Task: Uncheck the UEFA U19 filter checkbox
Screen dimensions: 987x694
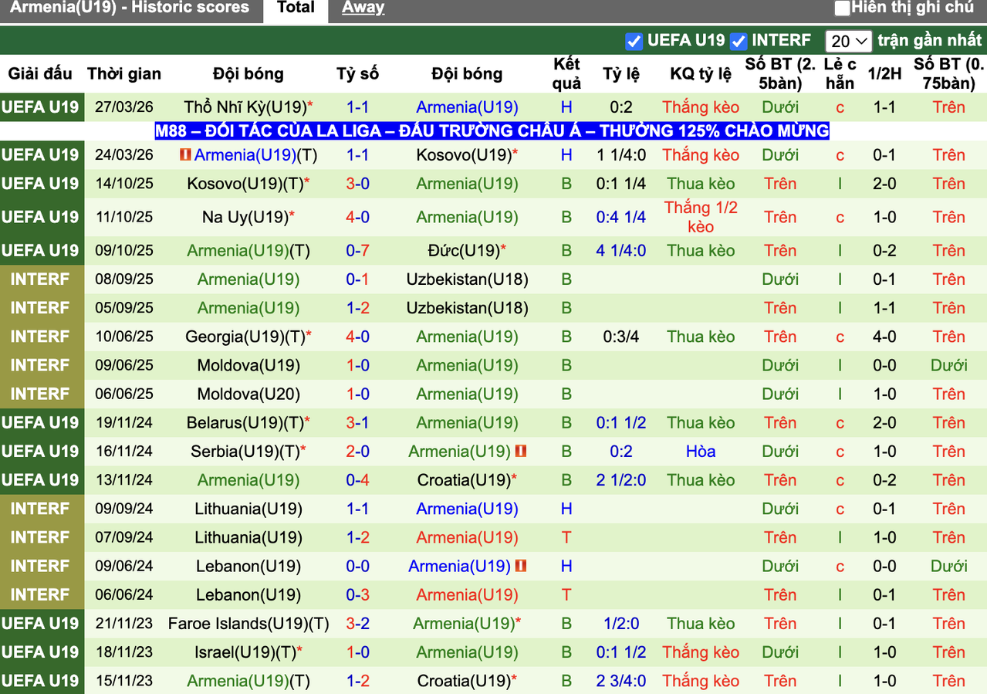Action: click(x=634, y=41)
